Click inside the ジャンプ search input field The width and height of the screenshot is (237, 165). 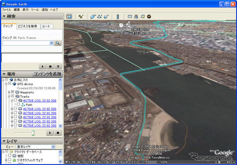point(26,43)
